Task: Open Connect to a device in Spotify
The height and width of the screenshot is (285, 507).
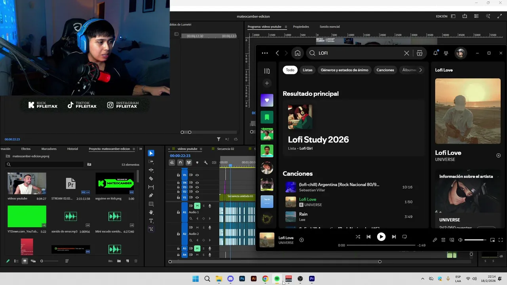Action: click(452, 240)
